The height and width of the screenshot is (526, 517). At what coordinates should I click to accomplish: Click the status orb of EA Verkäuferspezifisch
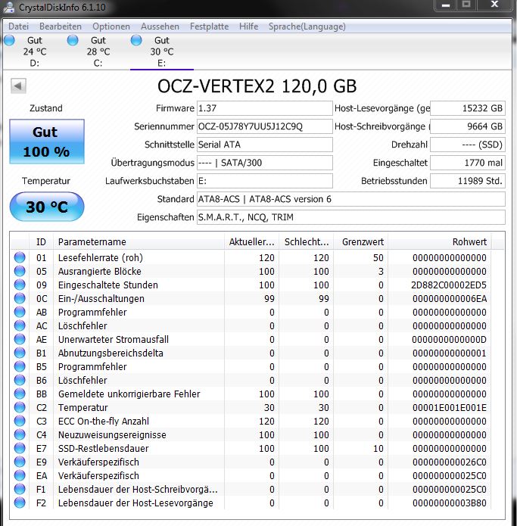coord(20,475)
